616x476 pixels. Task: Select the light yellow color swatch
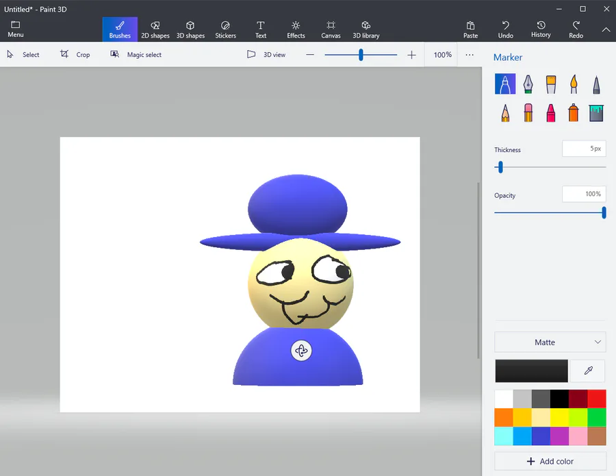(x=541, y=417)
